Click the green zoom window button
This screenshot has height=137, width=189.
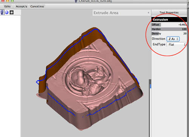(x=12, y=1)
